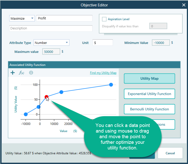Select the data point at utility 75

point(61,92)
